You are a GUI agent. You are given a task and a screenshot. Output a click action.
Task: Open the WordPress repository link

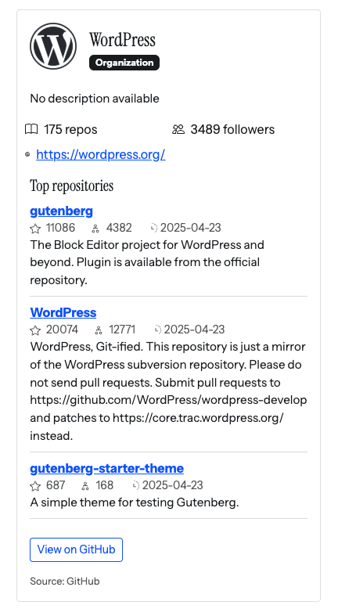[63, 312]
